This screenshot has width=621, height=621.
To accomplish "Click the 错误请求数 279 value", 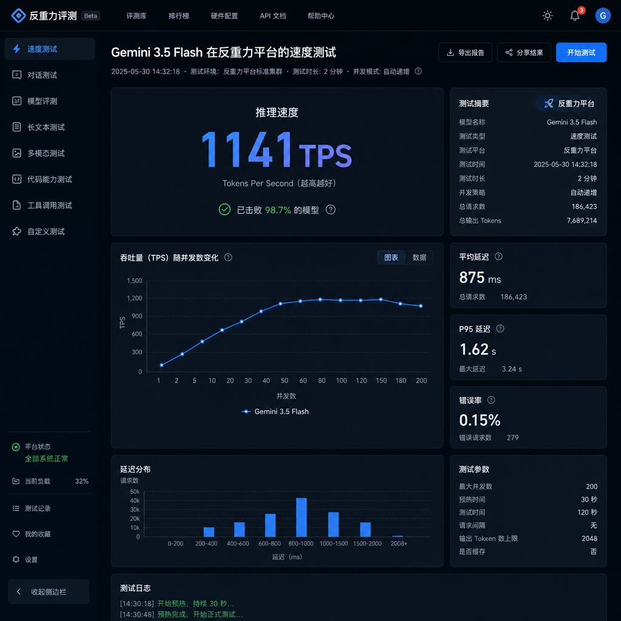I will point(512,438).
